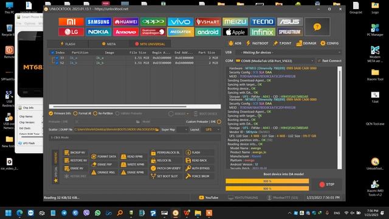
Task: Select the Vsmart brand tile
Action: point(208,22)
